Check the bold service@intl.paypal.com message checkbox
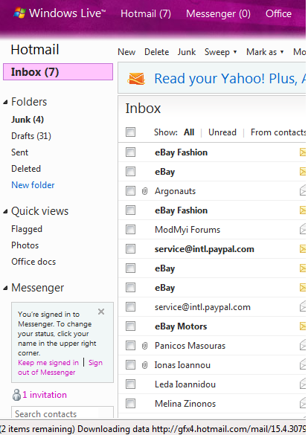Image resolution: width=308 pixels, height=435 pixels. (130, 249)
